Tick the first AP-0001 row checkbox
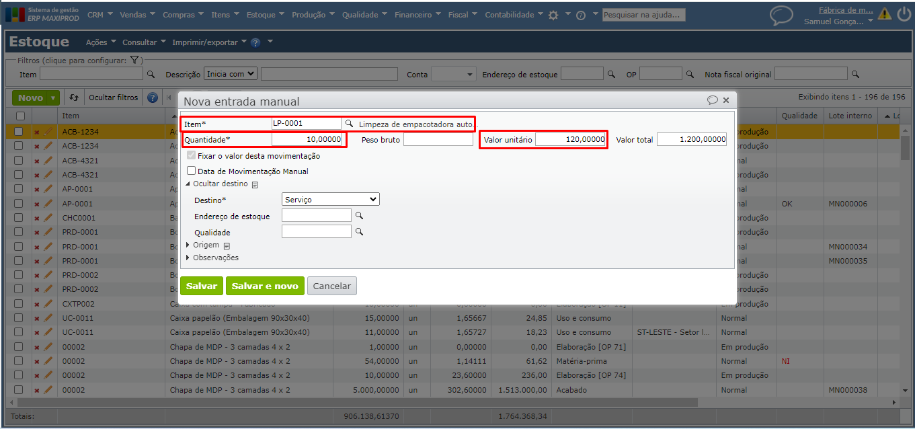Image resolution: width=915 pixels, height=429 pixels. pyautogui.click(x=19, y=189)
